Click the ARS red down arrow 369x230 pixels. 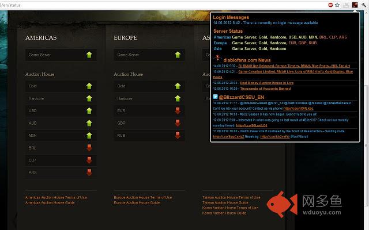pyautogui.click(x=89, y=172)
